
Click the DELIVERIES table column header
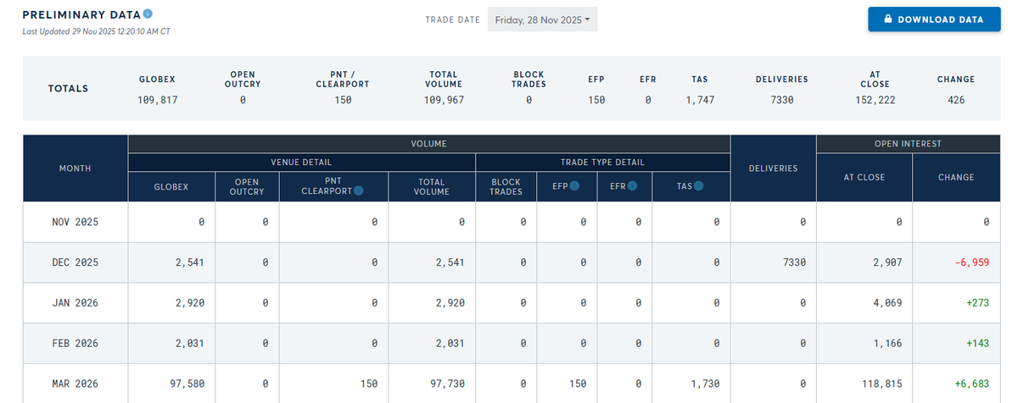coord(773,168)
